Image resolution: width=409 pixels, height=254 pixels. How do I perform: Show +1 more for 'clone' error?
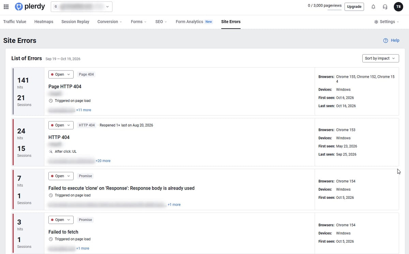(x=174, y=205)
